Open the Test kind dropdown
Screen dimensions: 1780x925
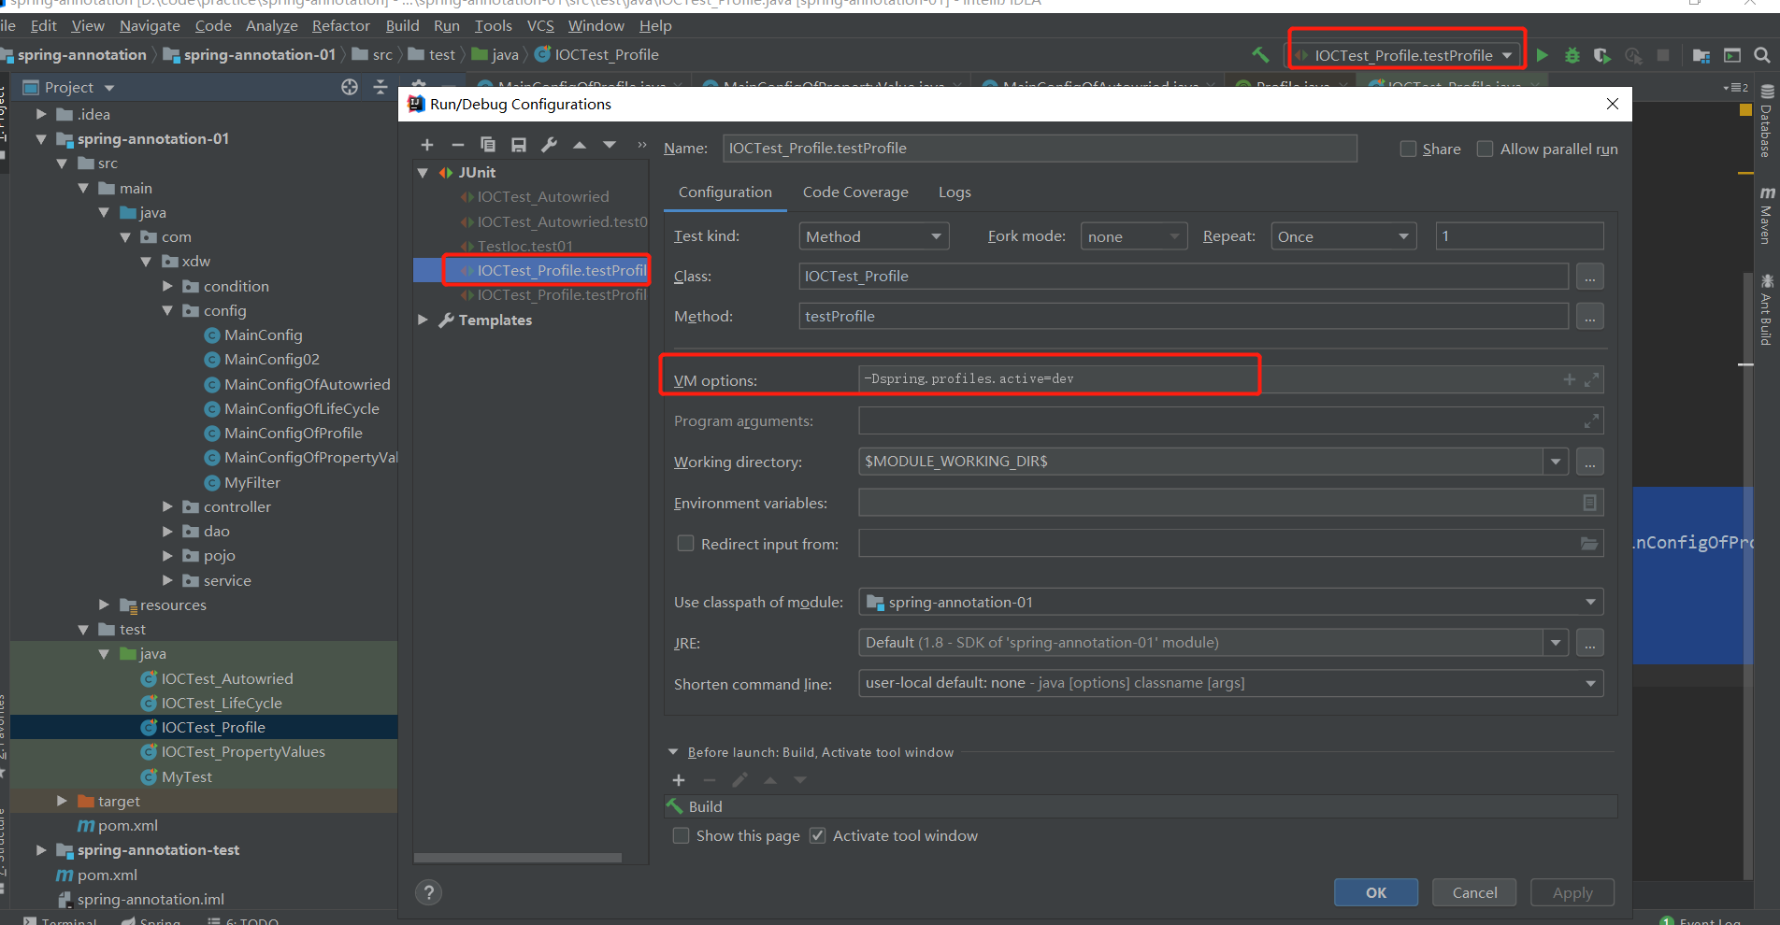tap(874, 236)
